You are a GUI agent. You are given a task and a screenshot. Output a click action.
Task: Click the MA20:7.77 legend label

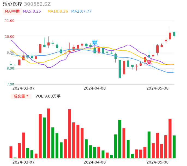click(81, 12)
